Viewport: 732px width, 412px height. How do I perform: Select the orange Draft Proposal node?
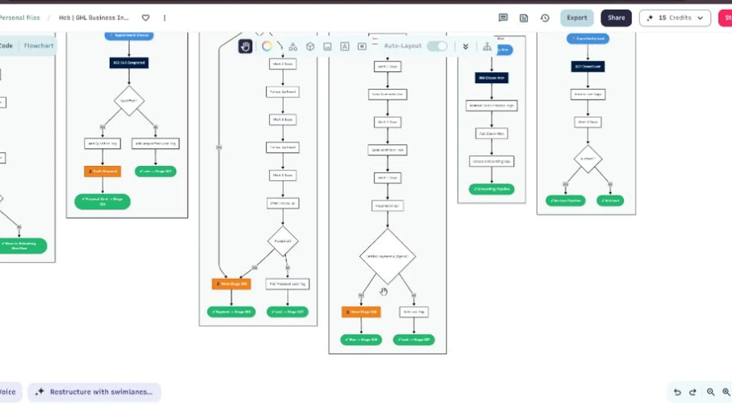[x=102, y=171]
